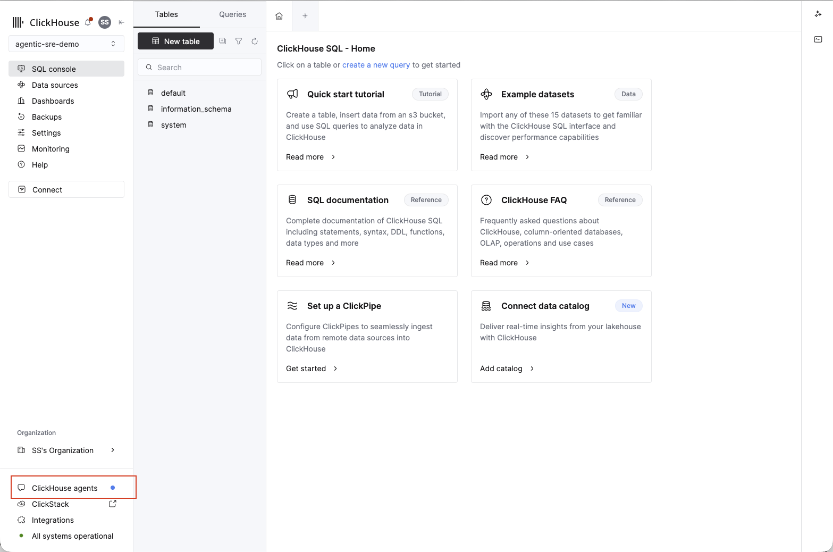Click the Data badge
The width and height of the screenshot is (833, 552).
pos(628,94)
